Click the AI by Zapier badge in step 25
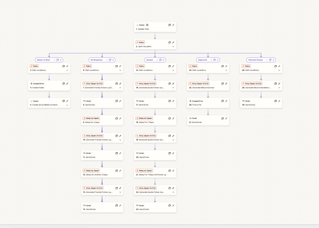The height and width of the screenshot is (228, 319). pos(199,84)
